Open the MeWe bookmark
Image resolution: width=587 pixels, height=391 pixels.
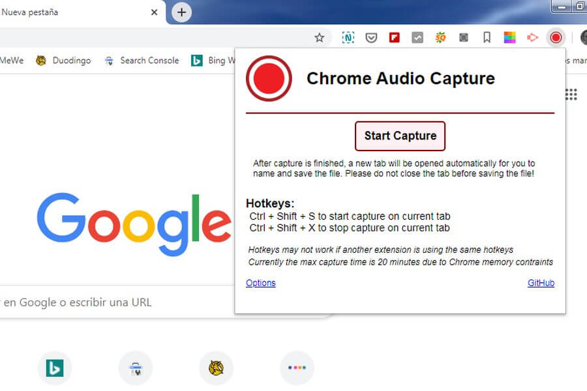coord(12,60)
